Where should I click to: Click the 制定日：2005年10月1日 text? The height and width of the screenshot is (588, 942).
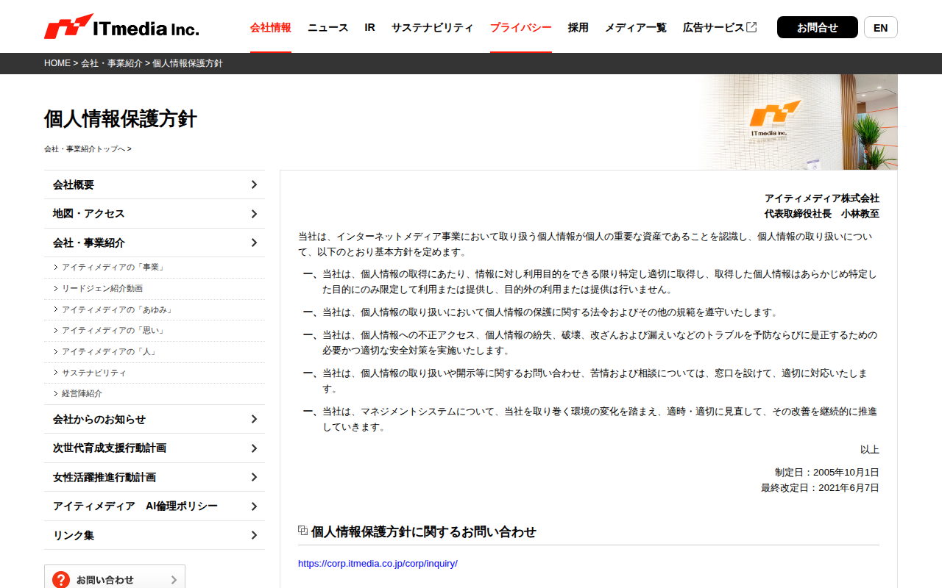(x=827, y=473)
